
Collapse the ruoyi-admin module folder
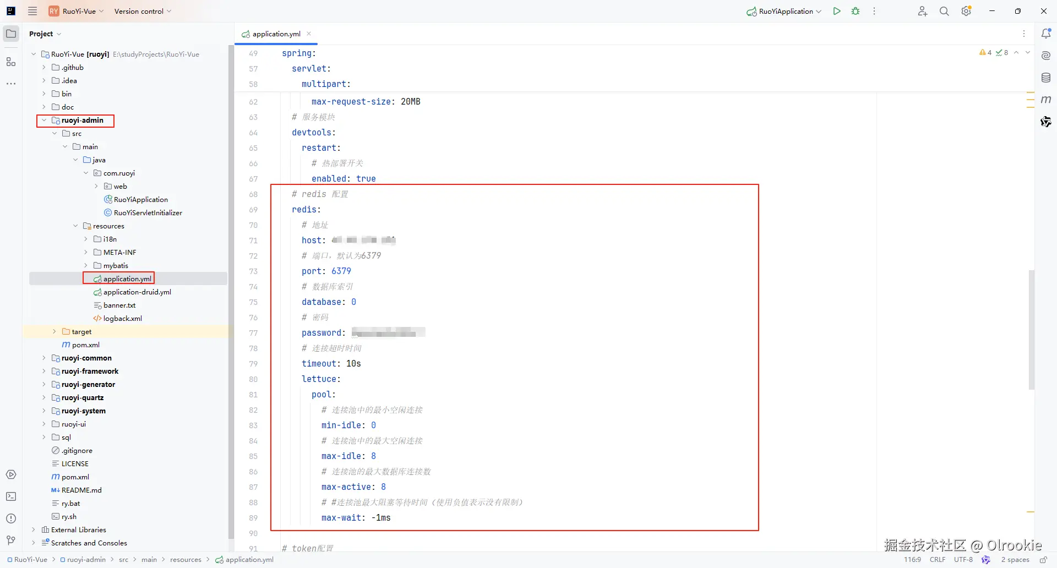[44, 120]
